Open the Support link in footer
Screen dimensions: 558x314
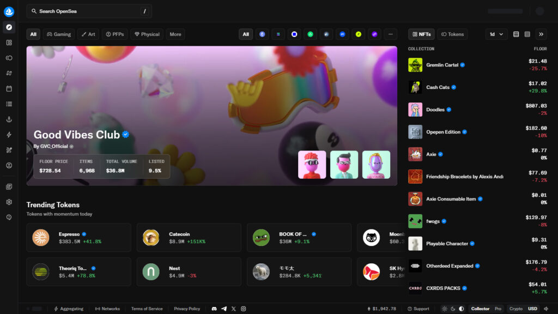(x=418, y=309)
